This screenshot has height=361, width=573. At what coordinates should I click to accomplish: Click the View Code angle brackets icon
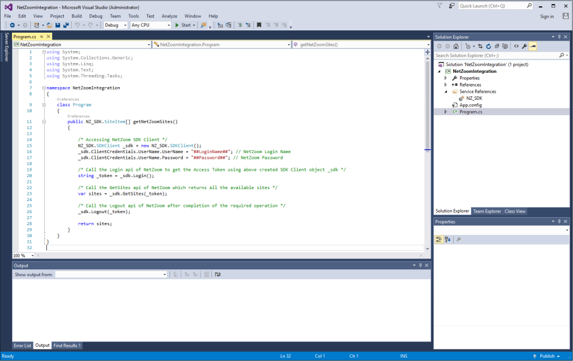coord(516,46)
